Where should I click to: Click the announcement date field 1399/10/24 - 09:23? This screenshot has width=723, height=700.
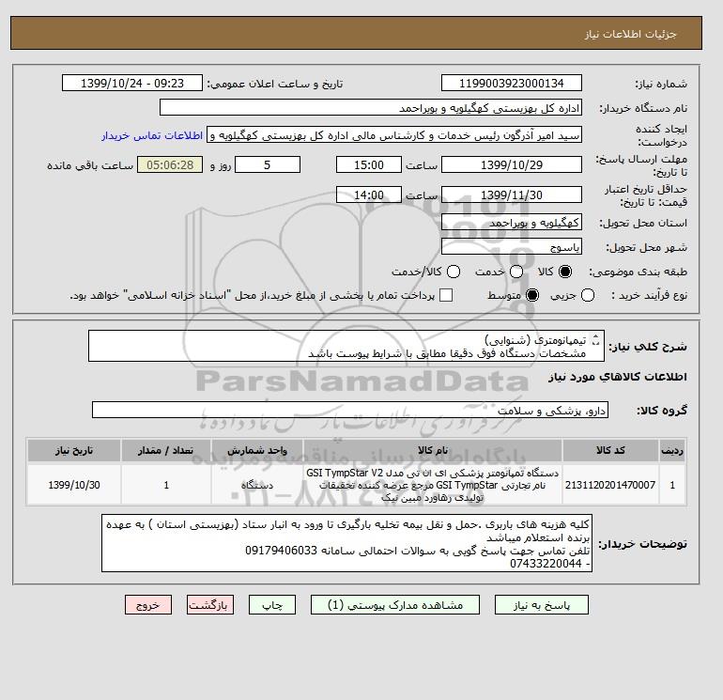pos(132,83)
